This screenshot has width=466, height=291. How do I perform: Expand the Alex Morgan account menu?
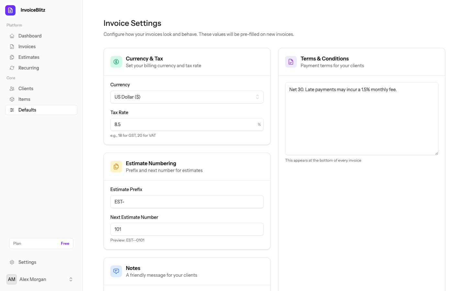[x=71, y=279]
